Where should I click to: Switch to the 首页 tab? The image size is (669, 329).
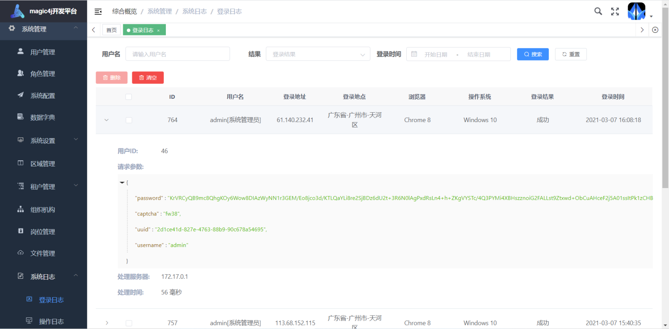(x=111, y=30)
